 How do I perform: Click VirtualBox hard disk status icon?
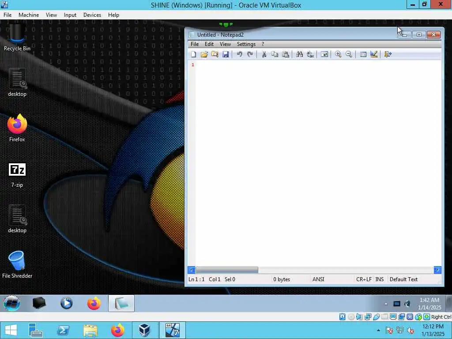[342, 317]
